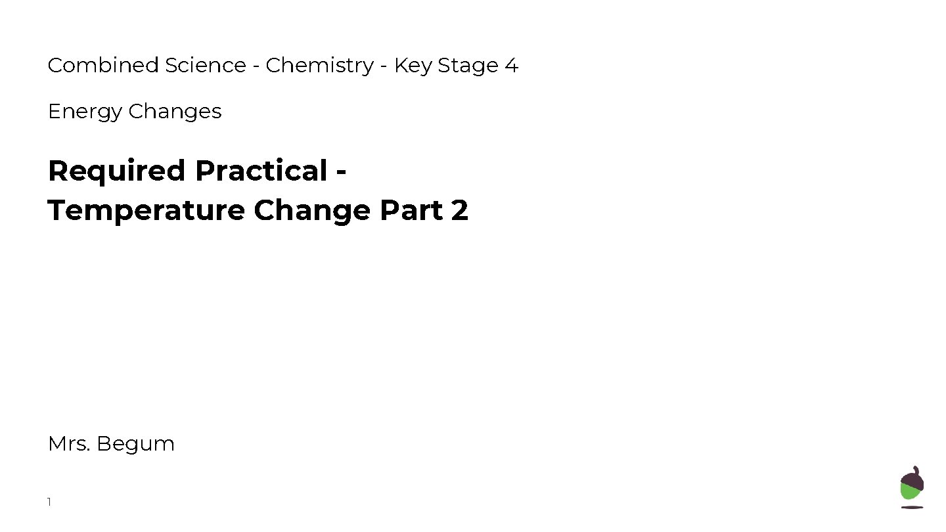The image size is (946, 532).
Task: Click the bold word 'Temperature'
Action: (x=145, y=211)
